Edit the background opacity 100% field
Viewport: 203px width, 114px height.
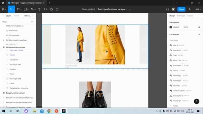[186, 27]
